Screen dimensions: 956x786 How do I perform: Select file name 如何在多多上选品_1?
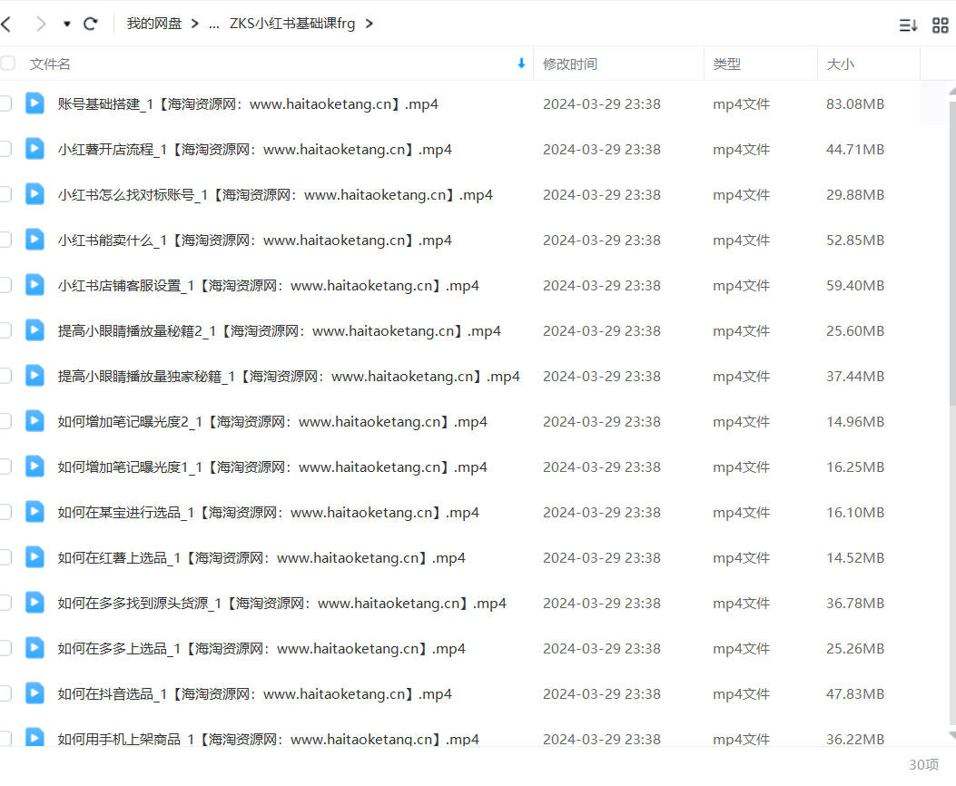[261, 649]
